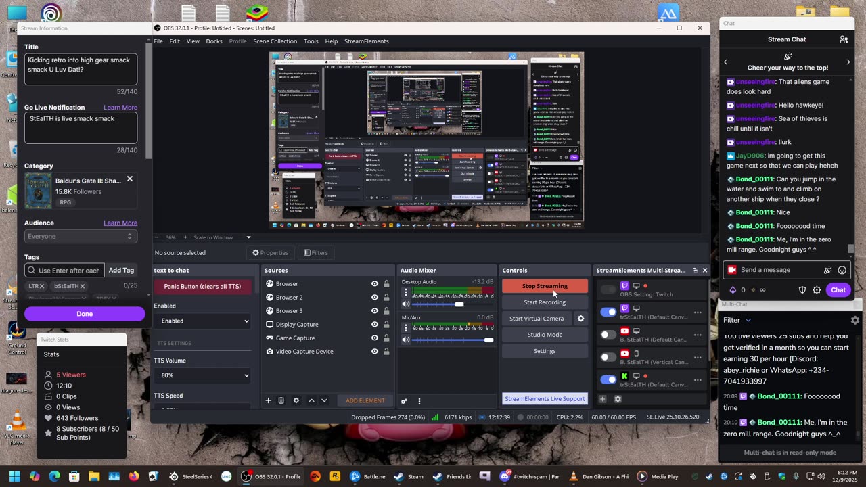Go to previous chat leaderboard arrow
This screenshot has height=487, width=866.
coord(726,62)
